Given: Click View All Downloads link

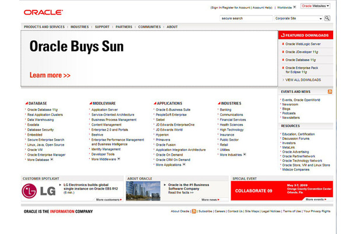Looking at the screenshot, I should click(303, 80).
